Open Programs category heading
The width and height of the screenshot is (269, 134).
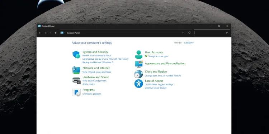(89, 90)
